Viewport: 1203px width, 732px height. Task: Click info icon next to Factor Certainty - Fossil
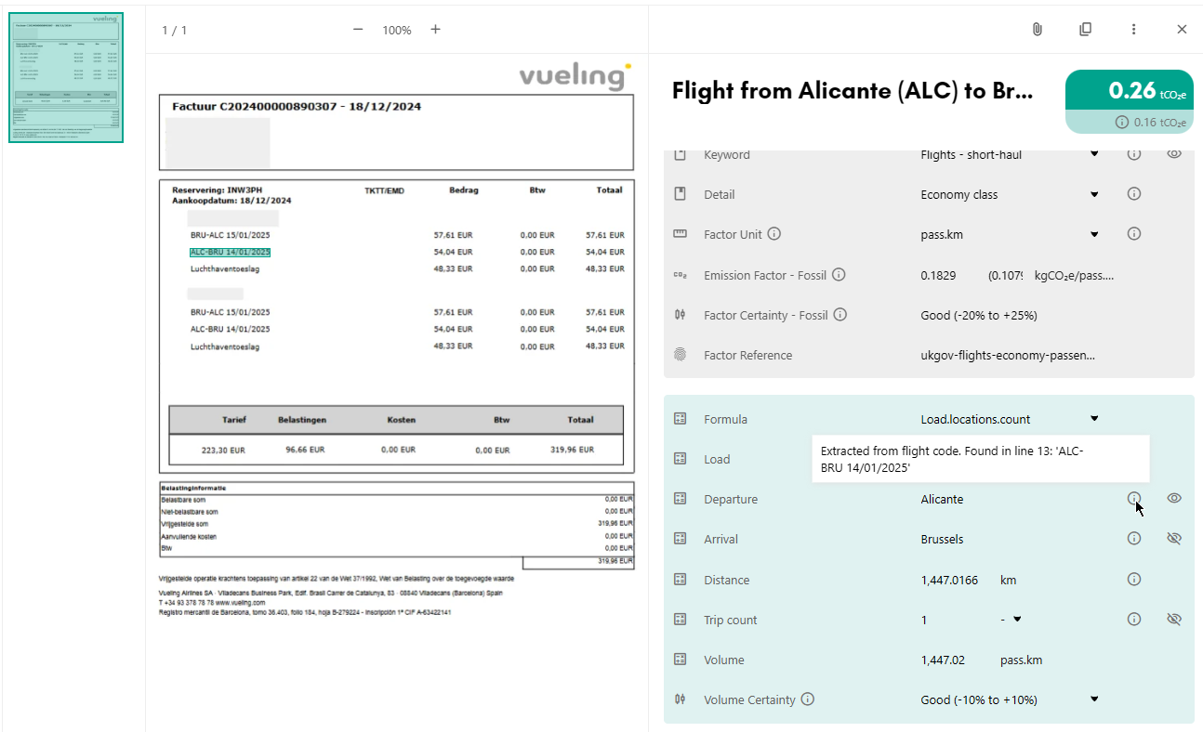839,315
